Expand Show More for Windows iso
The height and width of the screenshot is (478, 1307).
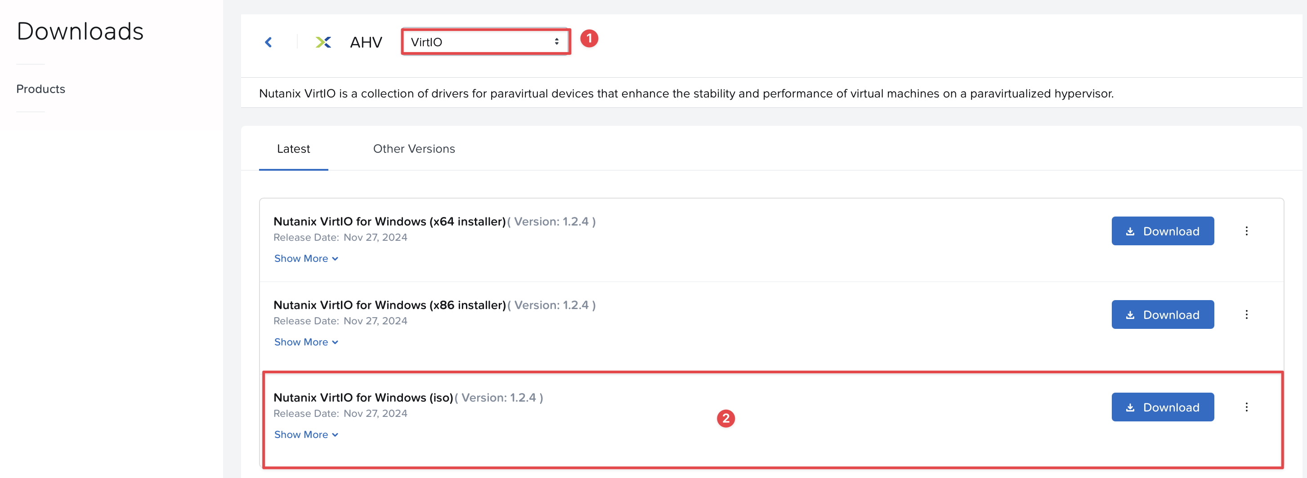click(306, 435)
